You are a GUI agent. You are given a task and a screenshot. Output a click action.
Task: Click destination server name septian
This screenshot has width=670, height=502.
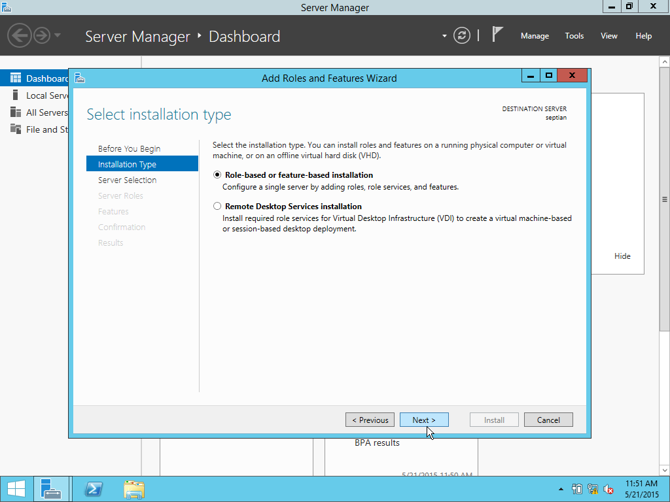point(556,118)
